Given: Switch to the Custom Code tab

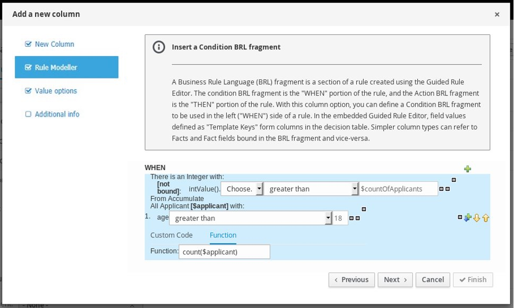Looking at the screenshot, I should (x=172, y=235).
